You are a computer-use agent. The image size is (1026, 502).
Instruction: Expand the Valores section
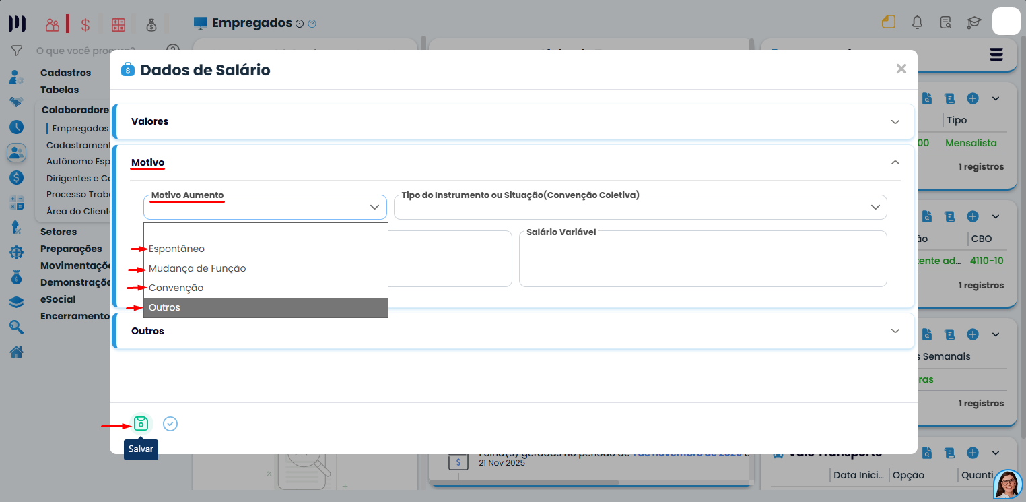(x=516, y=121)
